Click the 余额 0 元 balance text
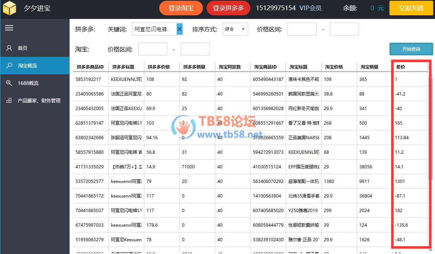Image resolution: width=435 pixels, height=254 pixels. (364, 8)
